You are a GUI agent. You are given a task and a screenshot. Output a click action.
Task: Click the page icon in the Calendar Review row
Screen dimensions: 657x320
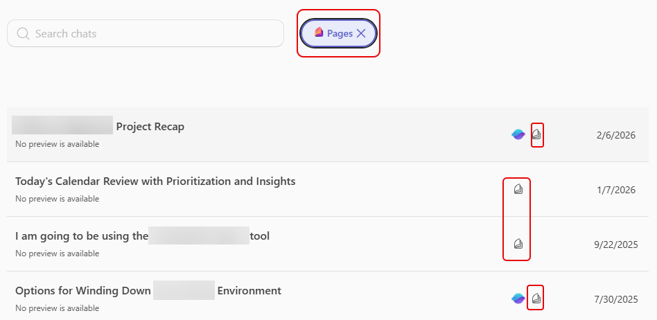[518, 189]
